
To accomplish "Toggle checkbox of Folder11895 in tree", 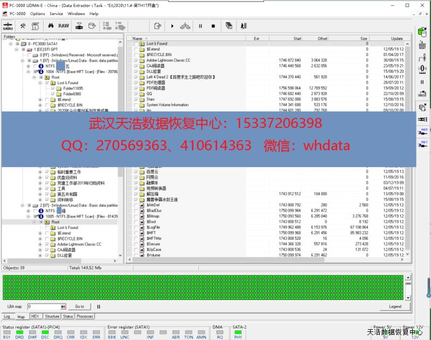I will tap(52, 88).
